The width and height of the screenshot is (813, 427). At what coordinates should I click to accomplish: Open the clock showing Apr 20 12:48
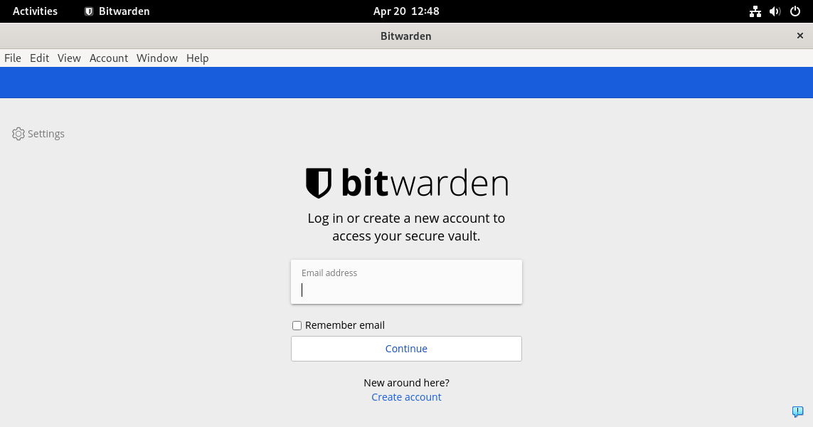[x=406, y=11]
